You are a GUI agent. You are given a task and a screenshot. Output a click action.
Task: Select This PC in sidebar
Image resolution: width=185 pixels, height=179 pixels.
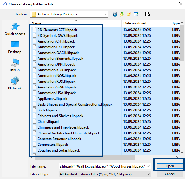[15, 65]
